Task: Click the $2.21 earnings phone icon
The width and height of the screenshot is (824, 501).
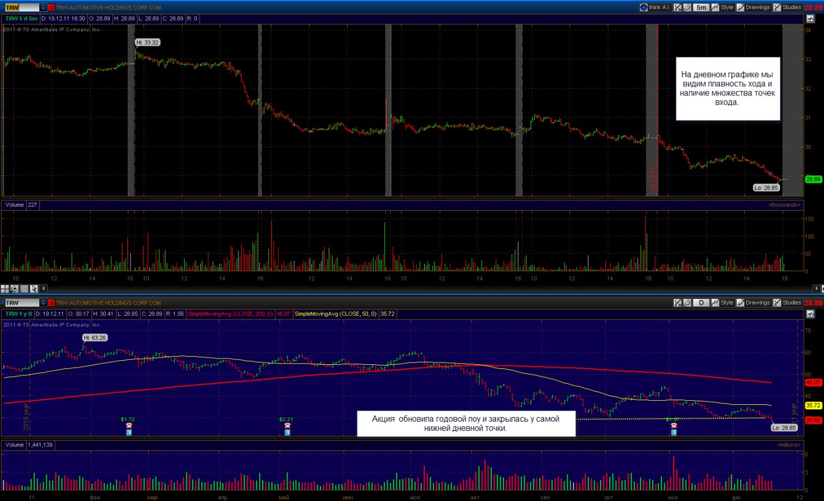Action: click(287, 426)
